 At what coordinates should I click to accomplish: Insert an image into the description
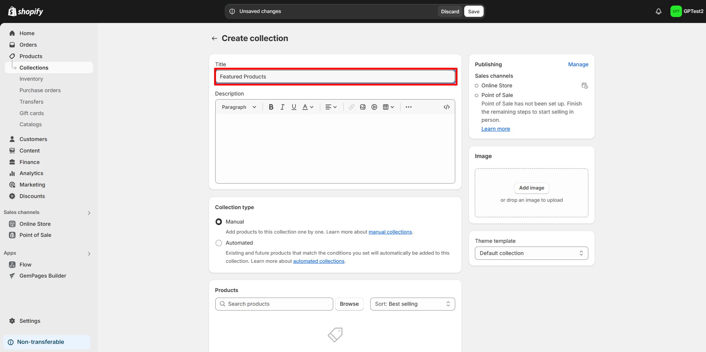[x=362, y=107]
